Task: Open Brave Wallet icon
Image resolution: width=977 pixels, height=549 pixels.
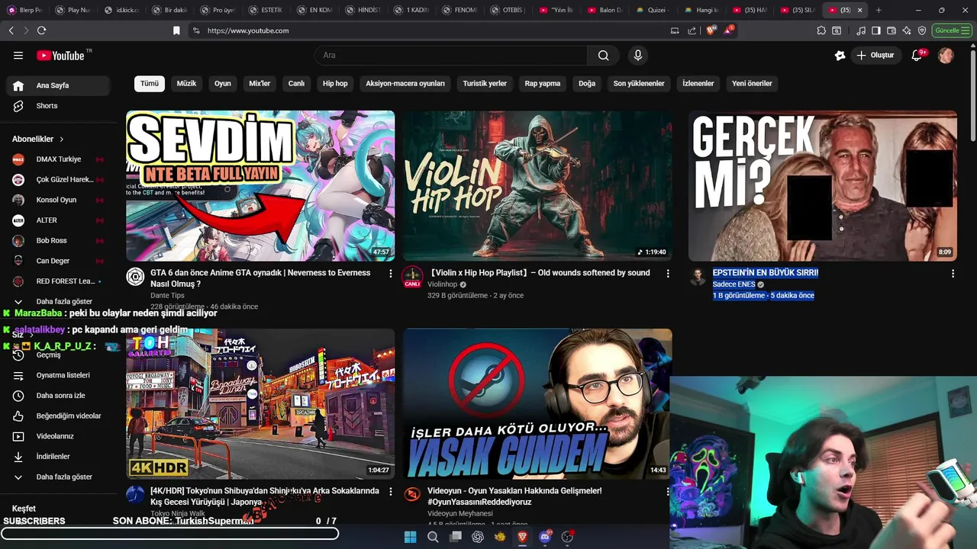Action: 892,30
